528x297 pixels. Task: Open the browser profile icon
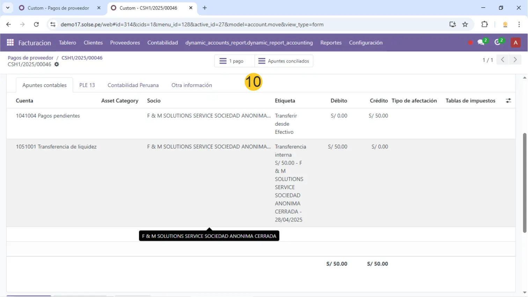pyautogui.click(x=505, y=24)
